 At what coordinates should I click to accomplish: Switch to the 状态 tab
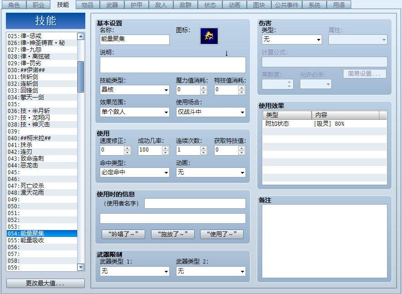point(210,5)
